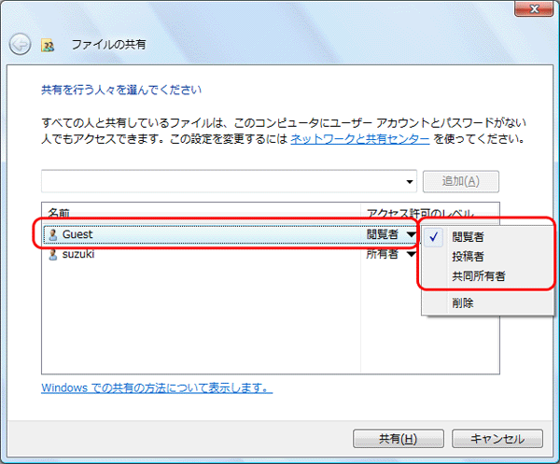Open suzuki's 所有者 permission dropdown
The height and width of the screenshot is (464, 560).
(x=391, y=254)
